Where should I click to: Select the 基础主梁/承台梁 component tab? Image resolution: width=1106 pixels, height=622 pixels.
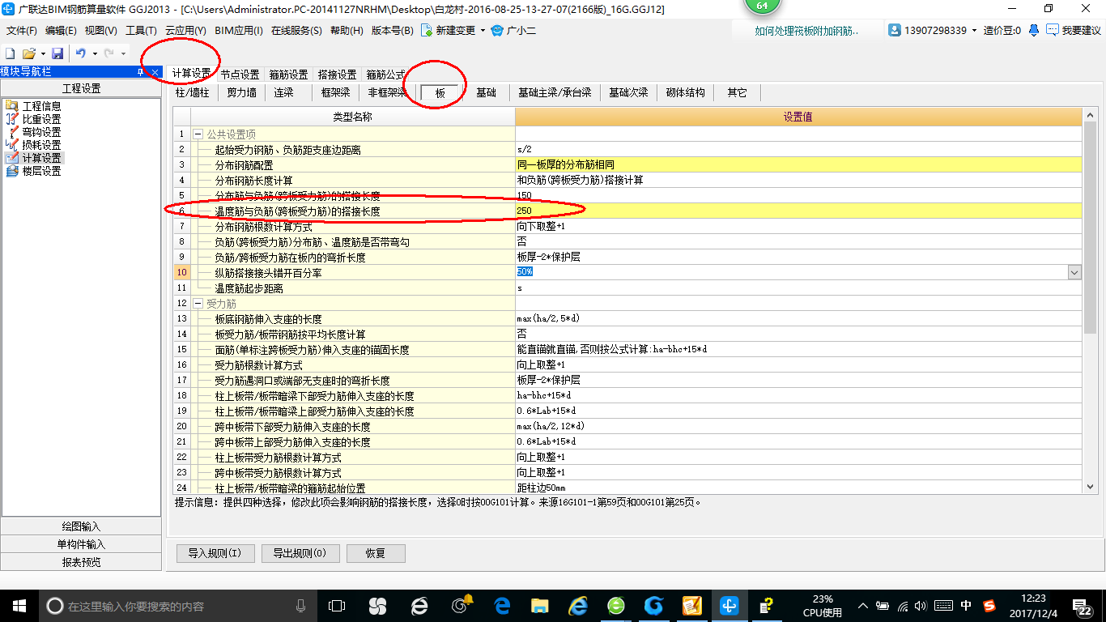[555, 93]
